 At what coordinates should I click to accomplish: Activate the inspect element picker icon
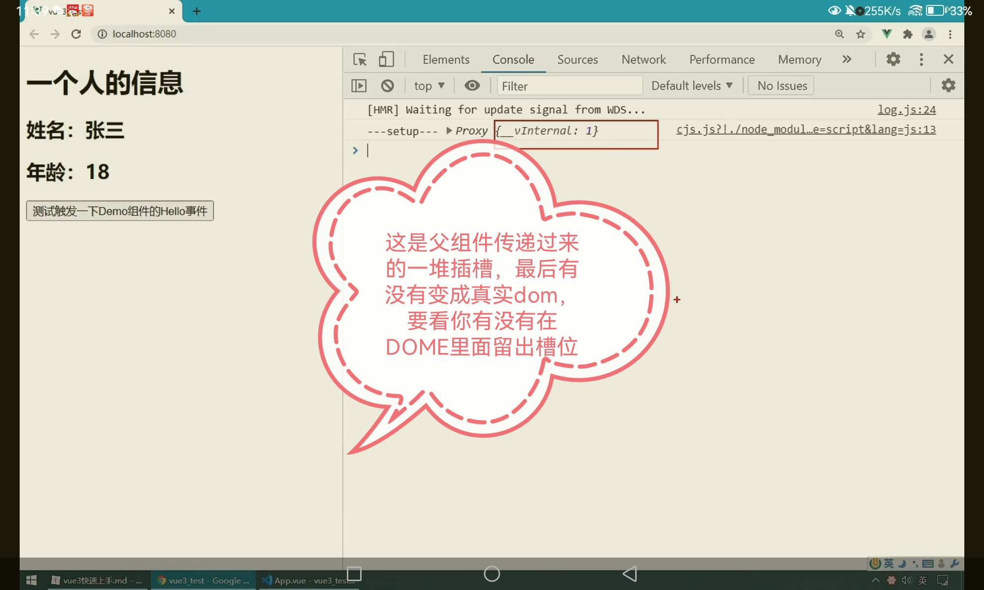(360, 59)
